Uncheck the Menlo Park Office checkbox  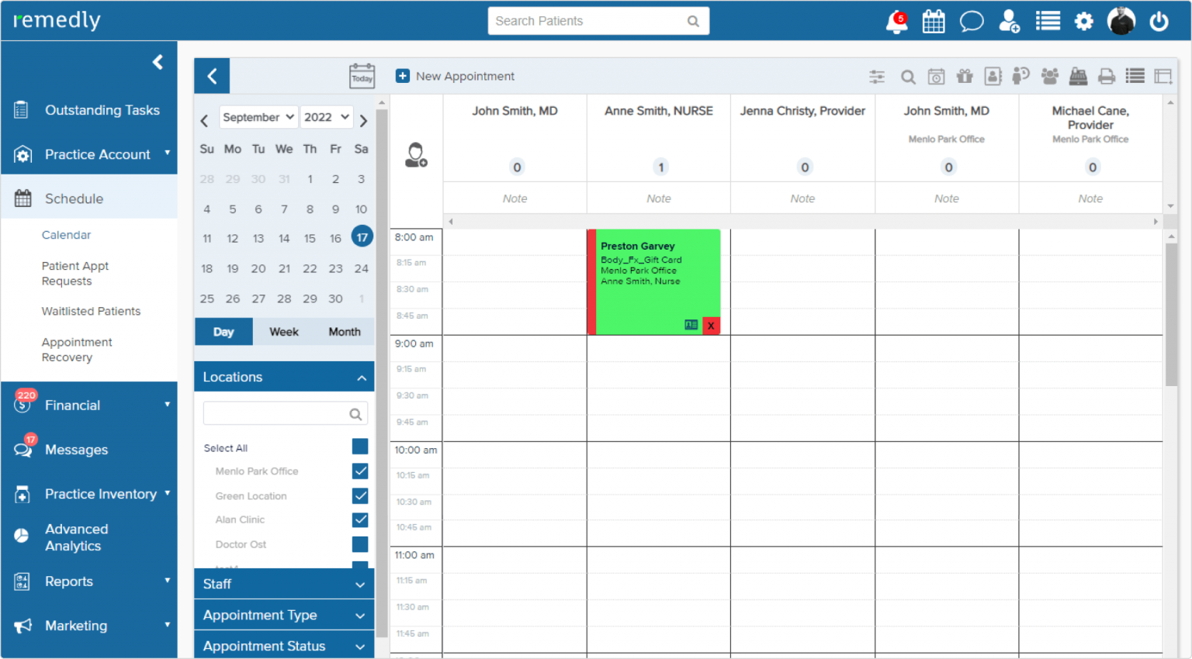[360, 471]
